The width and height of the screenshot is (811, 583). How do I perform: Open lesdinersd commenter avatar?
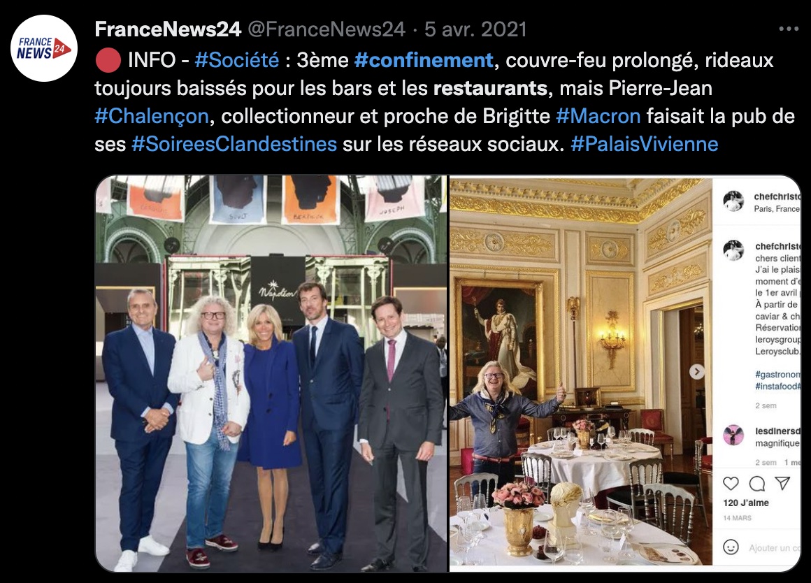pos(733,435)
